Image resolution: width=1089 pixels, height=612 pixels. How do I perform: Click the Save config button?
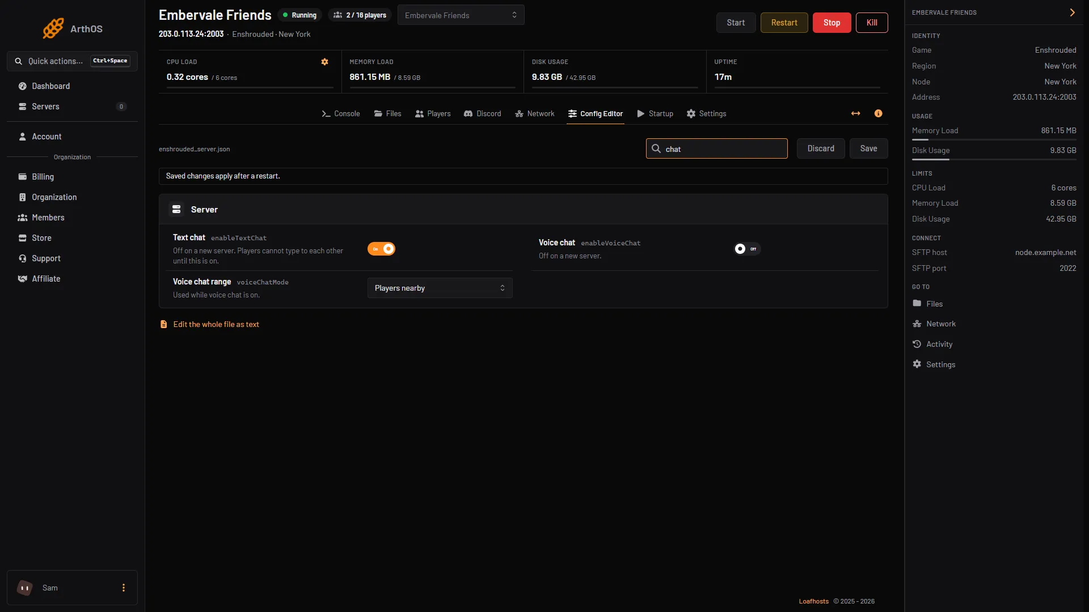(868, 148)
